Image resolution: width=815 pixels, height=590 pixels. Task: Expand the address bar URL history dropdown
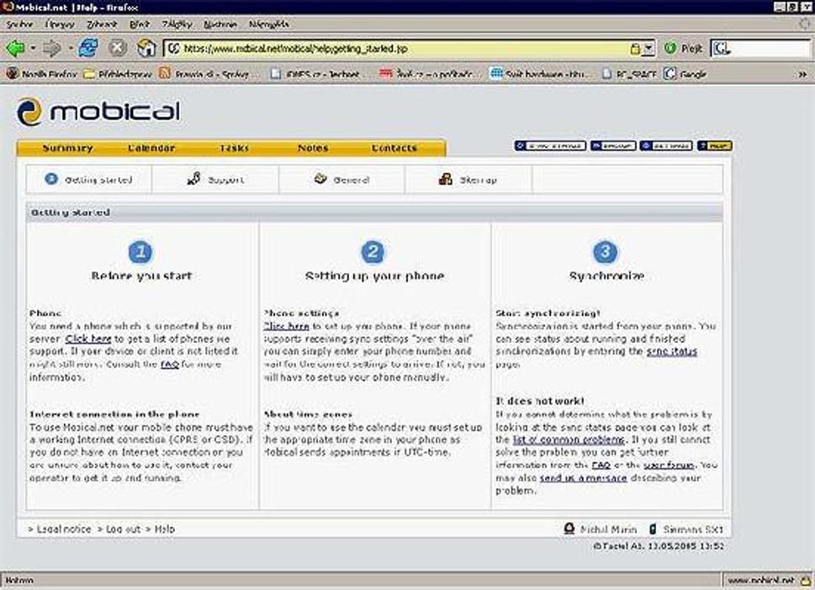tap(648, 48)
